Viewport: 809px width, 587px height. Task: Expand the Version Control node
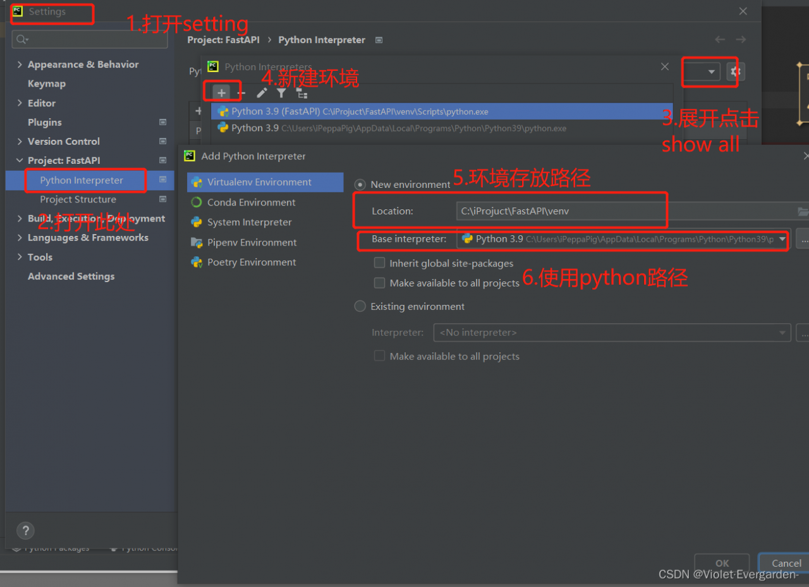tap(20, 142)
